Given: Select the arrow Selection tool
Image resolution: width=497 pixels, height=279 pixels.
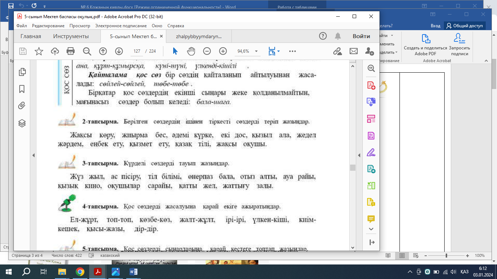Looking at the screenshot, I should click(x=175, y=51).
